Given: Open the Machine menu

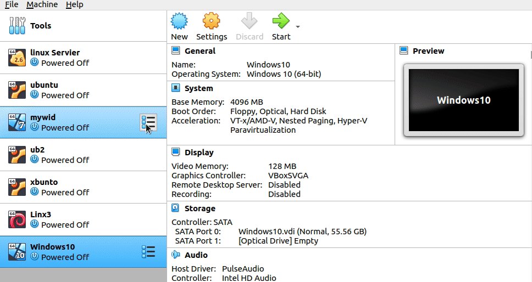Looking at the screenshot, I should click(42, 4).
